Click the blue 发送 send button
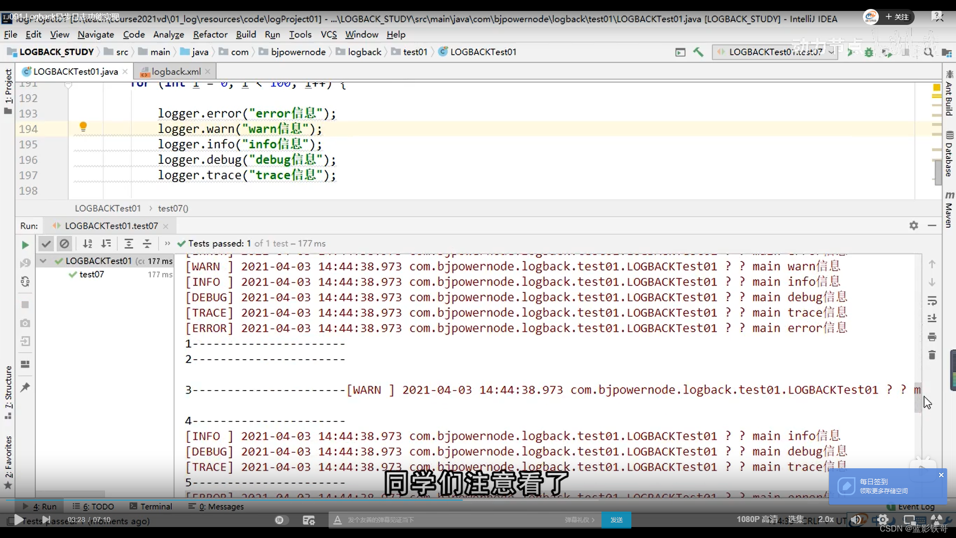 [x=616, y=520]
